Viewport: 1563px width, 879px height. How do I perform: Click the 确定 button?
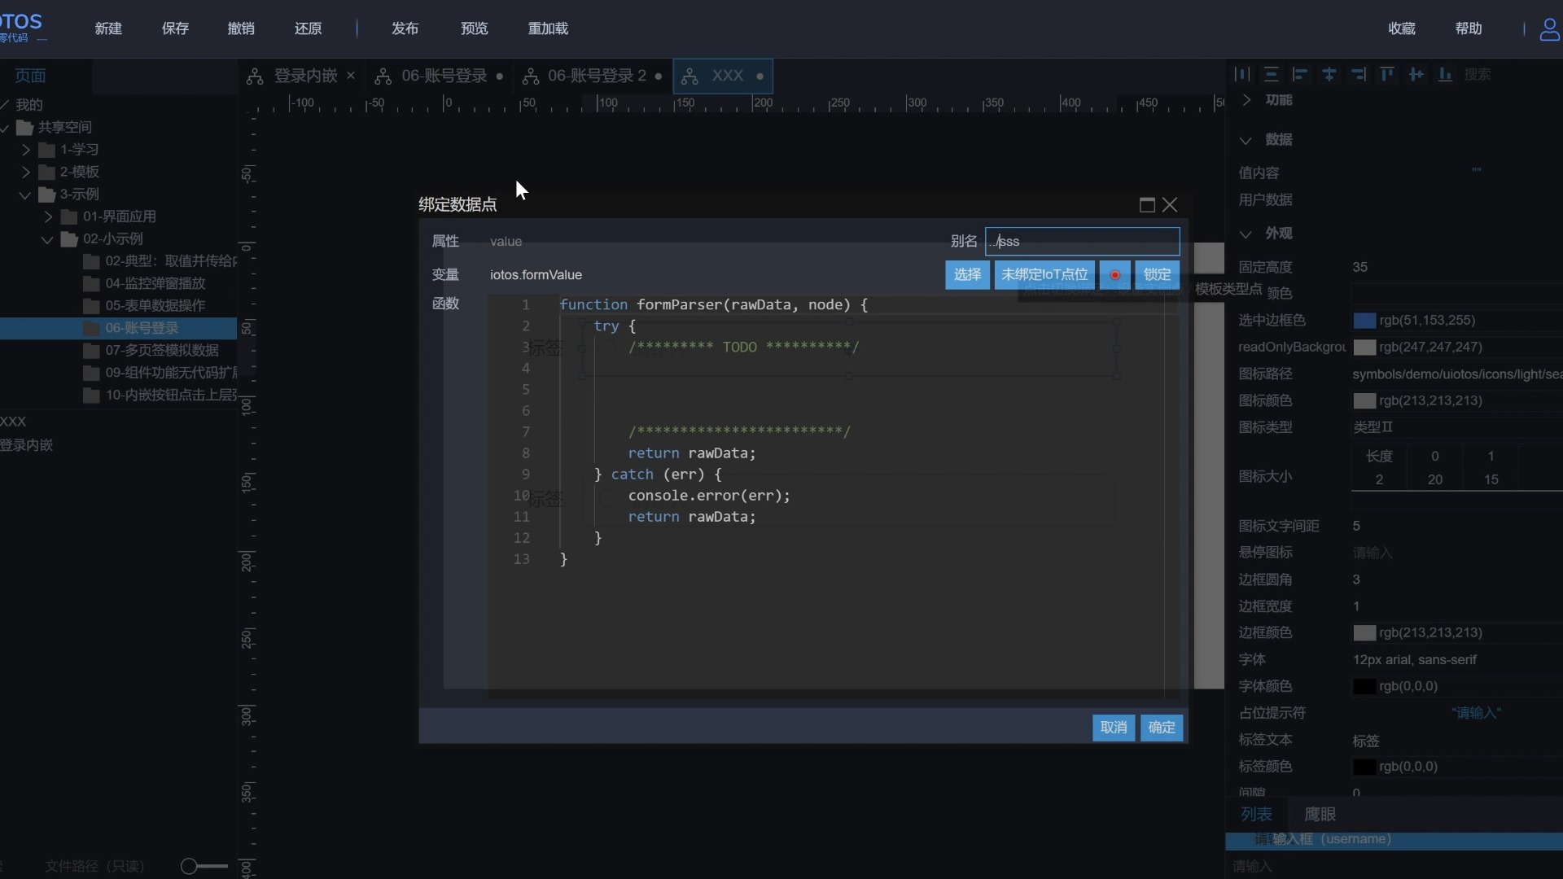click(1162, 728)
